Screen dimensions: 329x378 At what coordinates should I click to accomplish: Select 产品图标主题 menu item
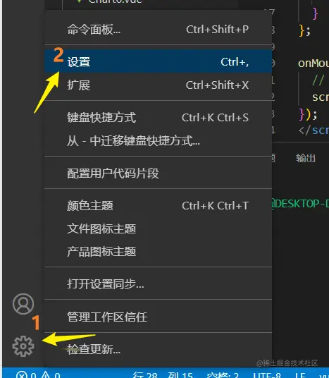pos(159,252)
